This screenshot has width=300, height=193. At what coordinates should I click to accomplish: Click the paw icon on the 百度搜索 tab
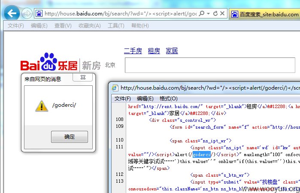pyautogui.click(x=235, y=14)
